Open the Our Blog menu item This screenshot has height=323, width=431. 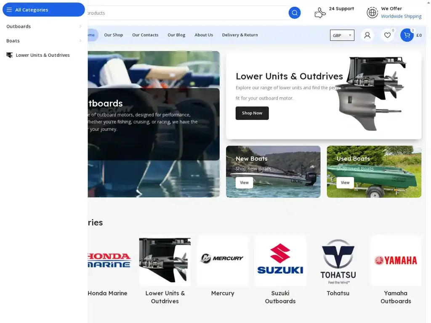(x=176, y=35)
